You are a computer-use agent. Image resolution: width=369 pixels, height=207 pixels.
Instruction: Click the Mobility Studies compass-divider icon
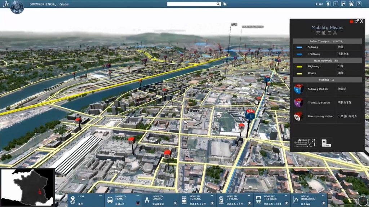click(147, 200)
